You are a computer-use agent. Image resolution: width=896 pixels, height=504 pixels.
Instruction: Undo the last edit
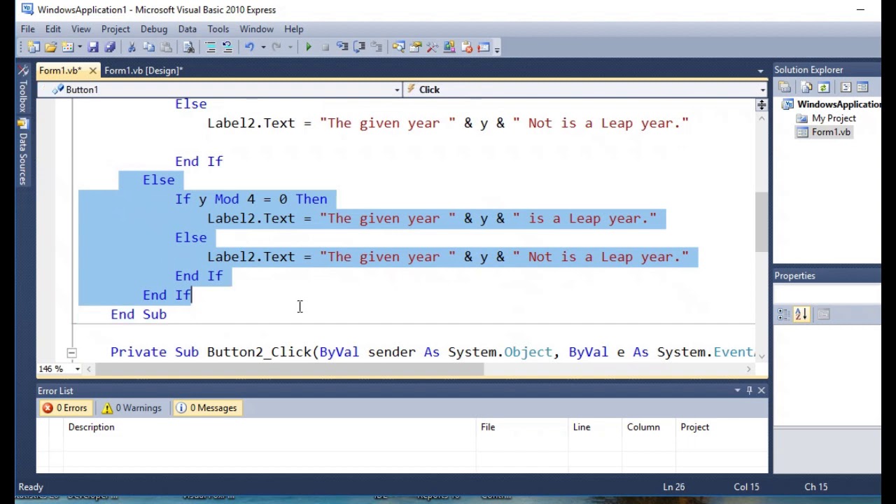[x=249, y=47]
